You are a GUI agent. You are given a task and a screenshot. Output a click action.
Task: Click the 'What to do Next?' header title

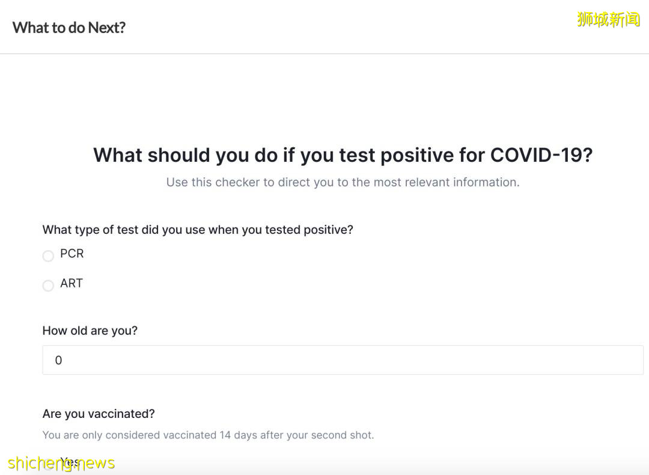69,28
